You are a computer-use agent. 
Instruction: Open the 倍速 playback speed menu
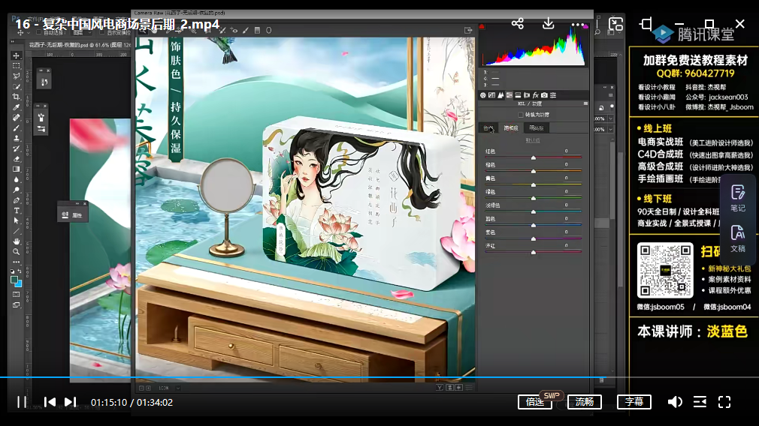pyautogui.click(x=535, y=402)
